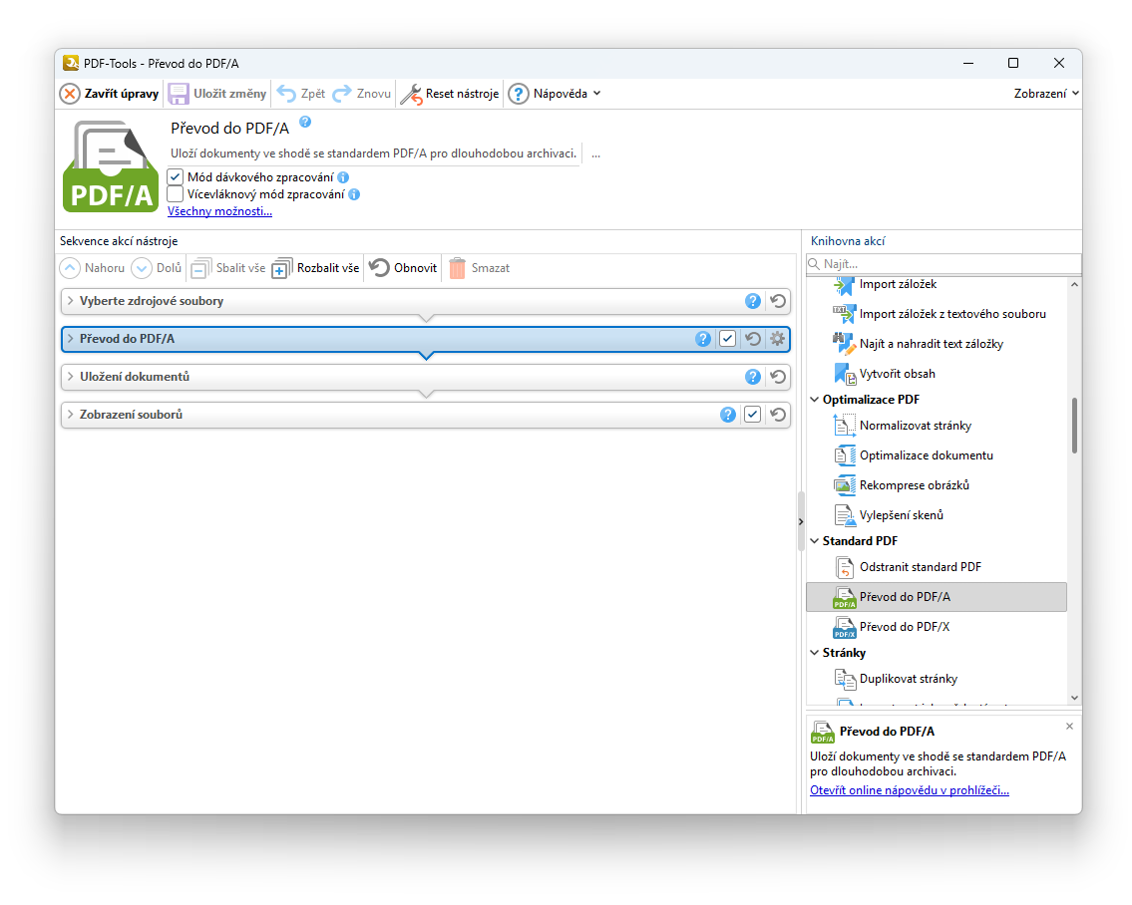This screenshot has height=905, width=1132.
Task: Open help for Zobrazení souborů step
Action: [x=728, y=415]
